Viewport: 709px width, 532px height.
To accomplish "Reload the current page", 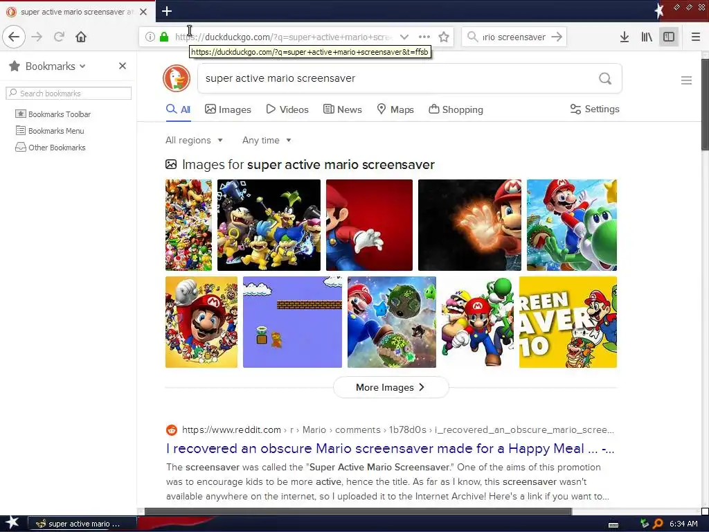I will coord(59,37).
